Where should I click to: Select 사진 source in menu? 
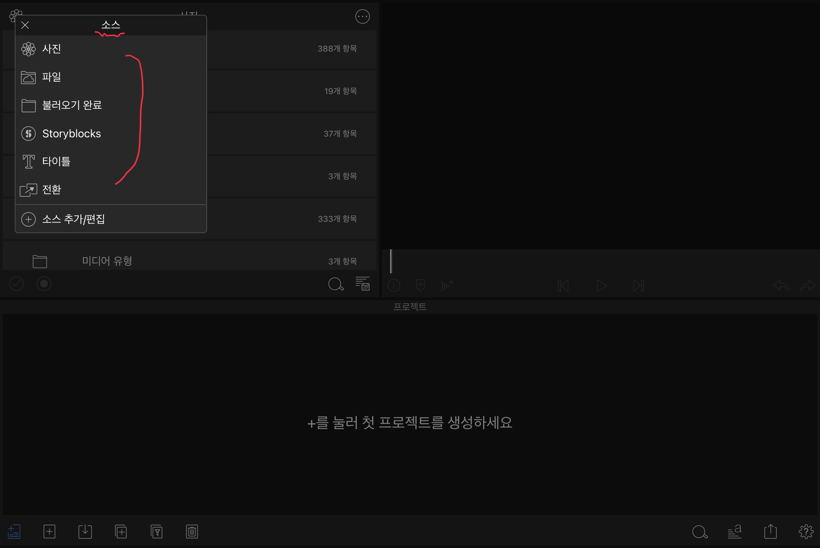click(52, 48)
